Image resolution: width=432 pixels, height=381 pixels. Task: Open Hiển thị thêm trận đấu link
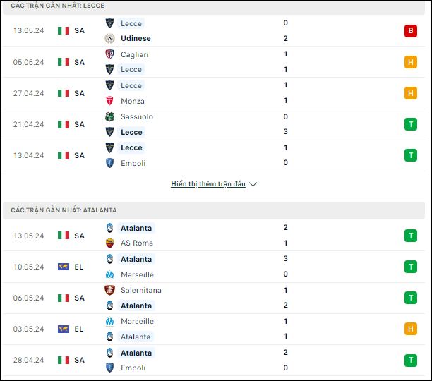coord(208,184)
